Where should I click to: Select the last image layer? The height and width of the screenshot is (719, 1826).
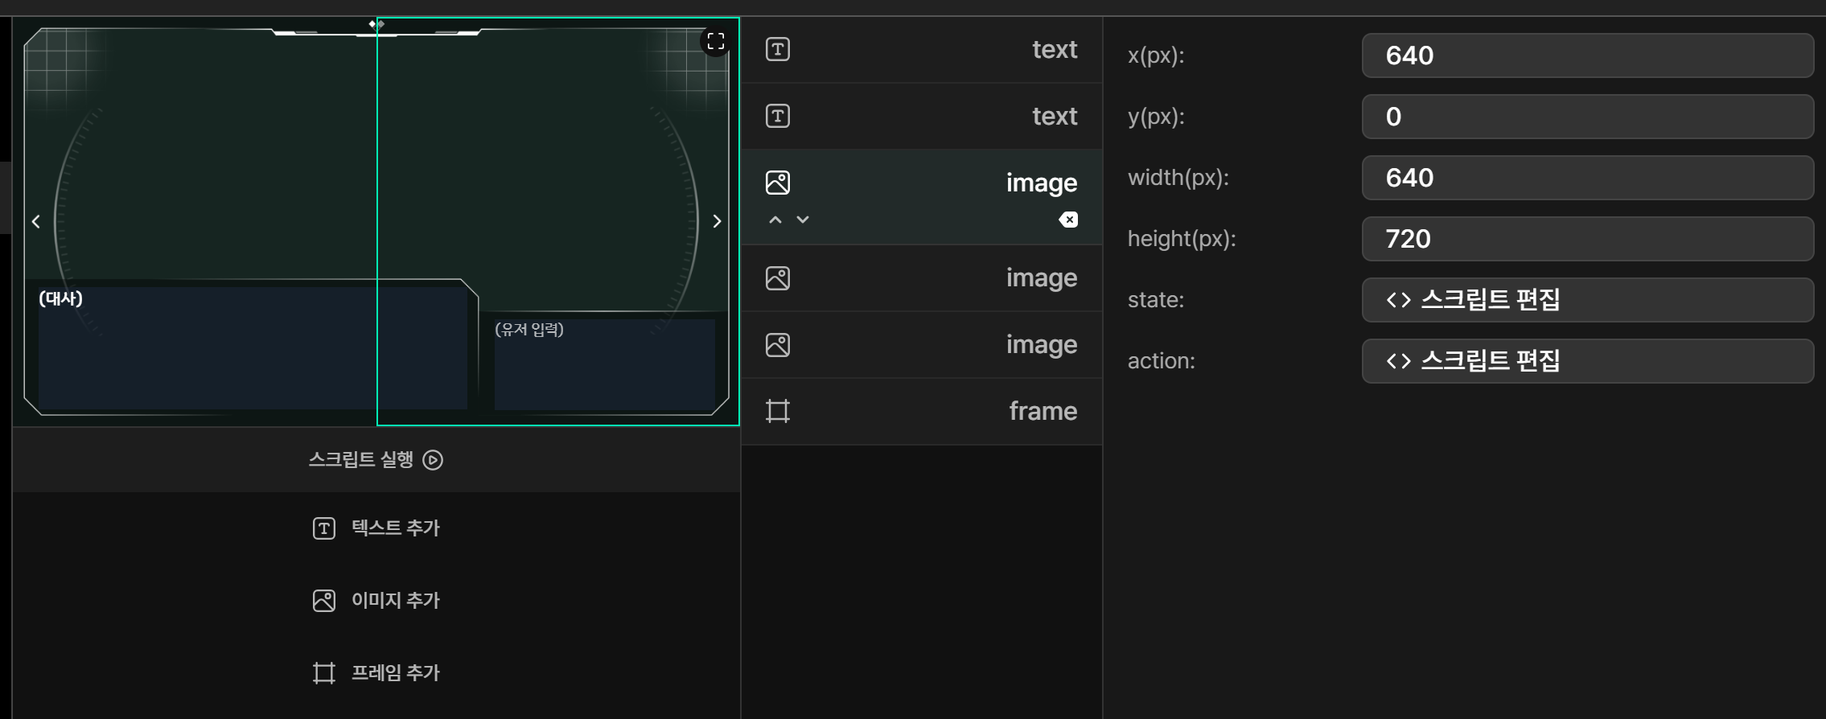921,345
